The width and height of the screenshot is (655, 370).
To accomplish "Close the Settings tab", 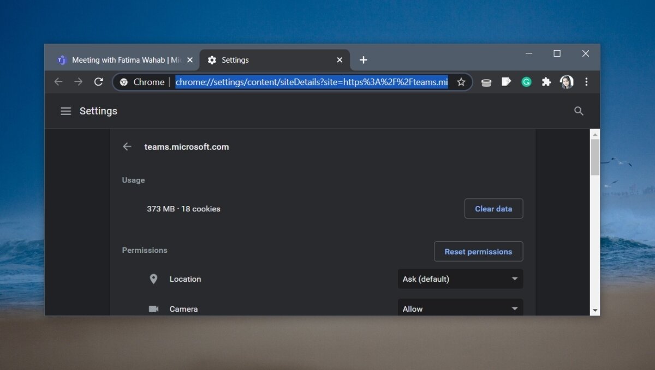I will [x=340, y=60].
